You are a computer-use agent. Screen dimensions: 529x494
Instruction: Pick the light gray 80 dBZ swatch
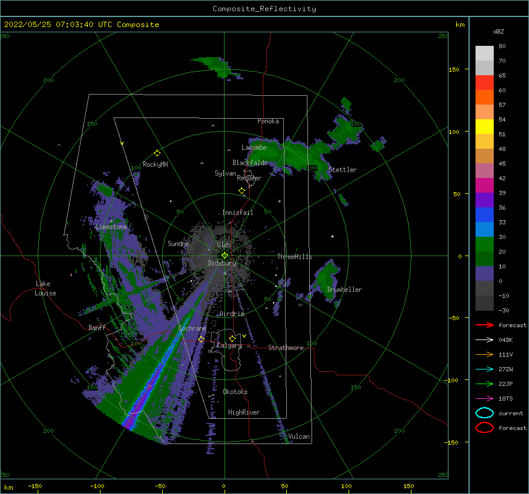[484, 53]
